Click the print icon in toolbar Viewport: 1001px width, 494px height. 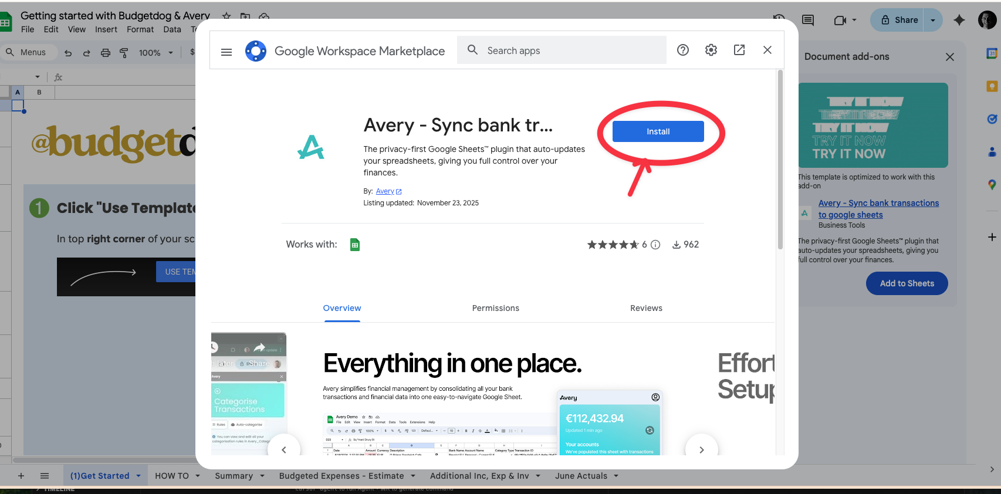106,53
